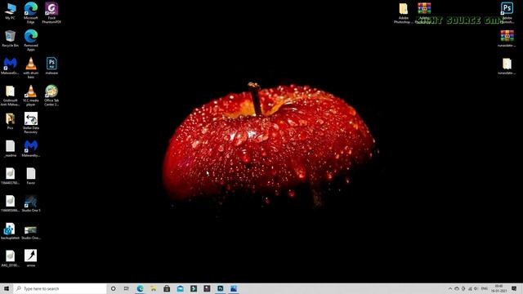This screenshot has height=294, width=523.
Task: Open Task View on the taskbar
Action: pos(127,288)
